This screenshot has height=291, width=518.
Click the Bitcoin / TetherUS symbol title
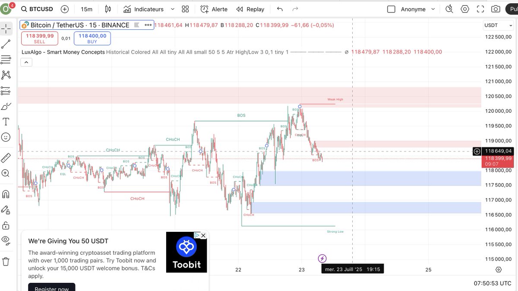[x=79, y=25]
